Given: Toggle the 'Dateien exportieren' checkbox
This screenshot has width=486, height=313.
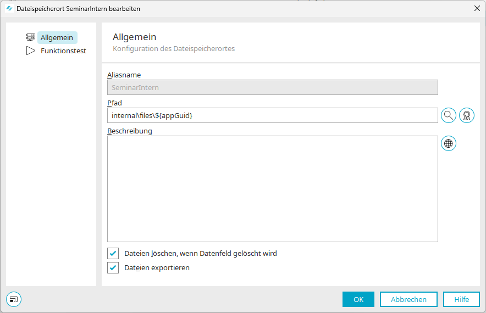Looking at the screenshot, I should [113, 267].
